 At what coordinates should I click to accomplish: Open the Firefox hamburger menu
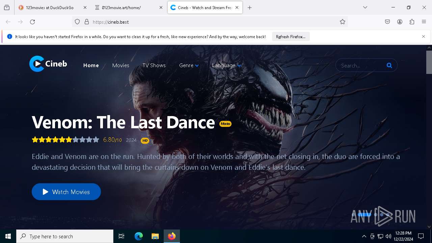pos(424,22)
